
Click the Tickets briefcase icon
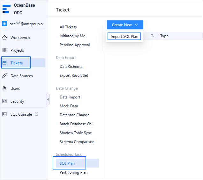tap(4, 63)
